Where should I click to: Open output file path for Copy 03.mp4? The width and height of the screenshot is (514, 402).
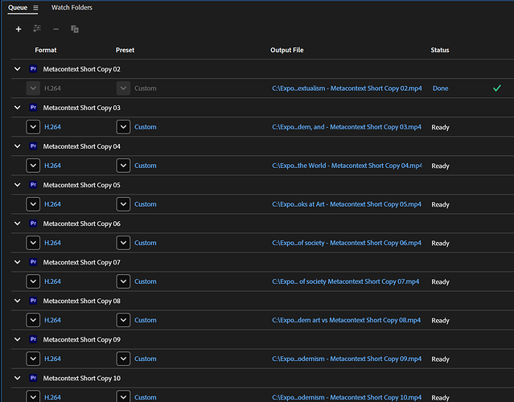(347, 127)
